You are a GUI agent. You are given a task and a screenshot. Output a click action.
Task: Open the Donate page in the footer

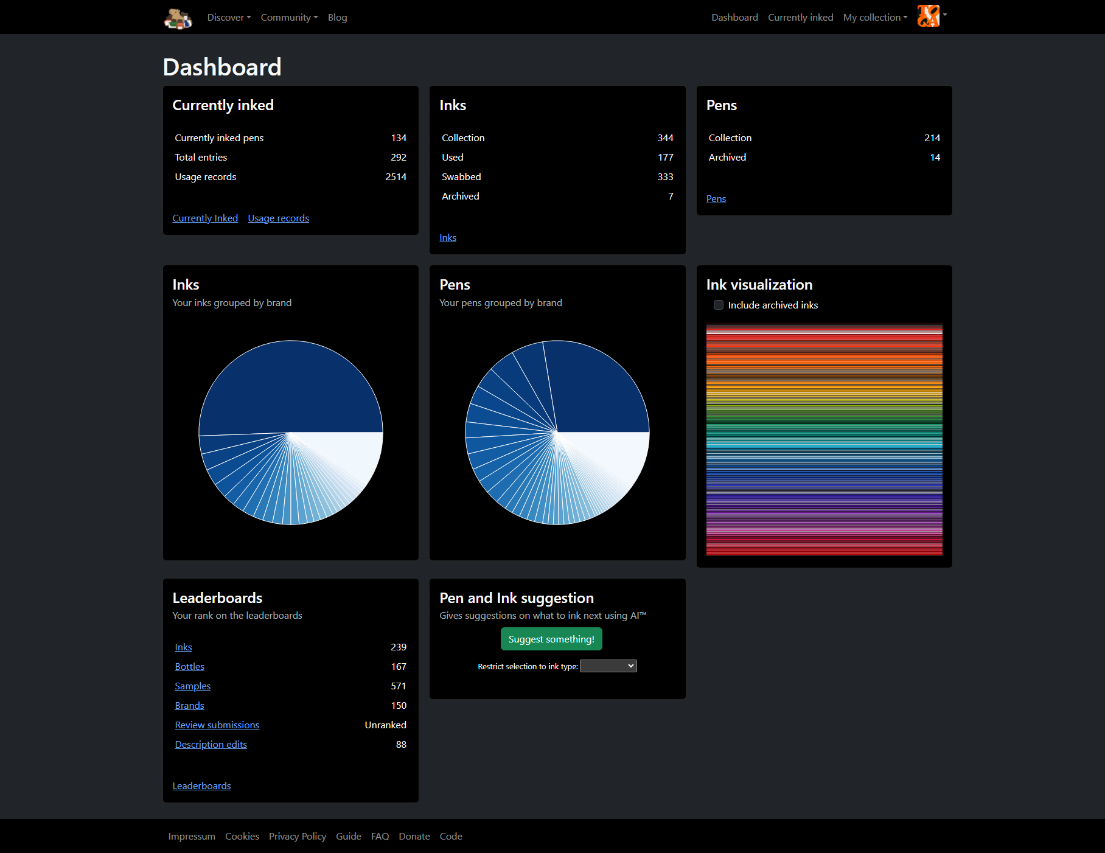pyautogui.click(x=414, y=836)
